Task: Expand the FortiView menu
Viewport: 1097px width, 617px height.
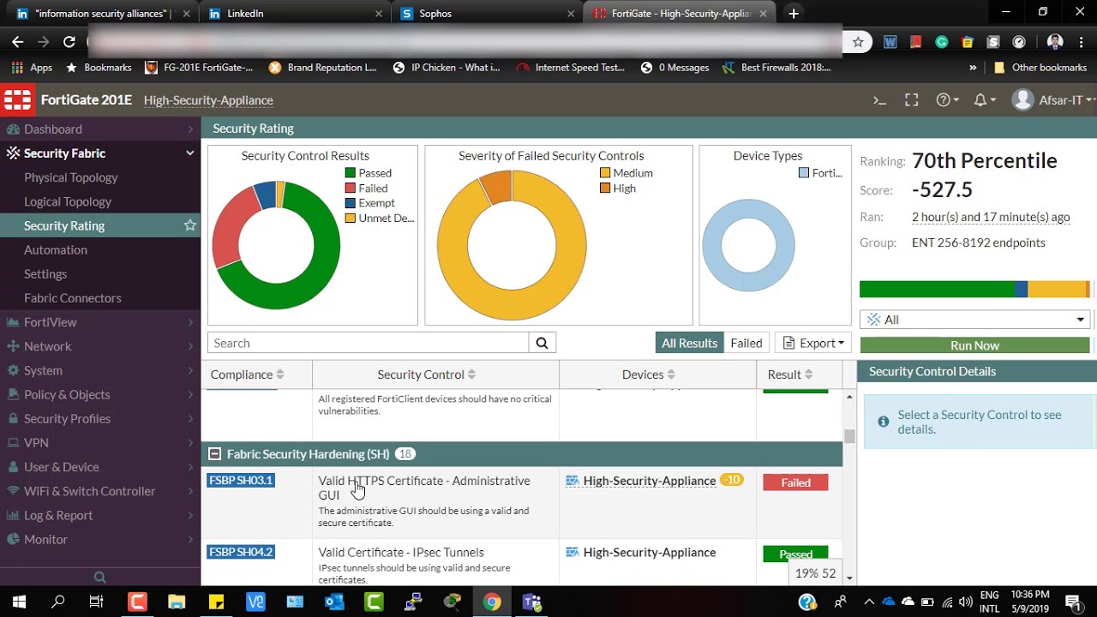Action: click(100, 322)
